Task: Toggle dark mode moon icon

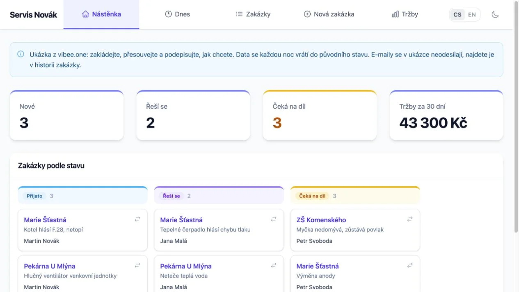Action: [x=495, y=15]
